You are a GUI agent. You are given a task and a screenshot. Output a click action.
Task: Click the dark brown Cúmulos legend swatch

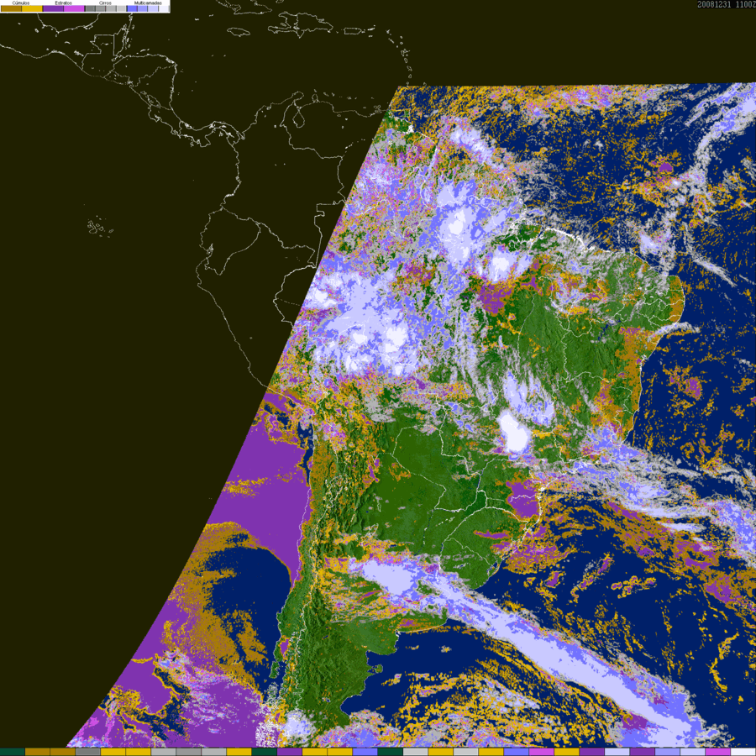(x=11, y=8)
